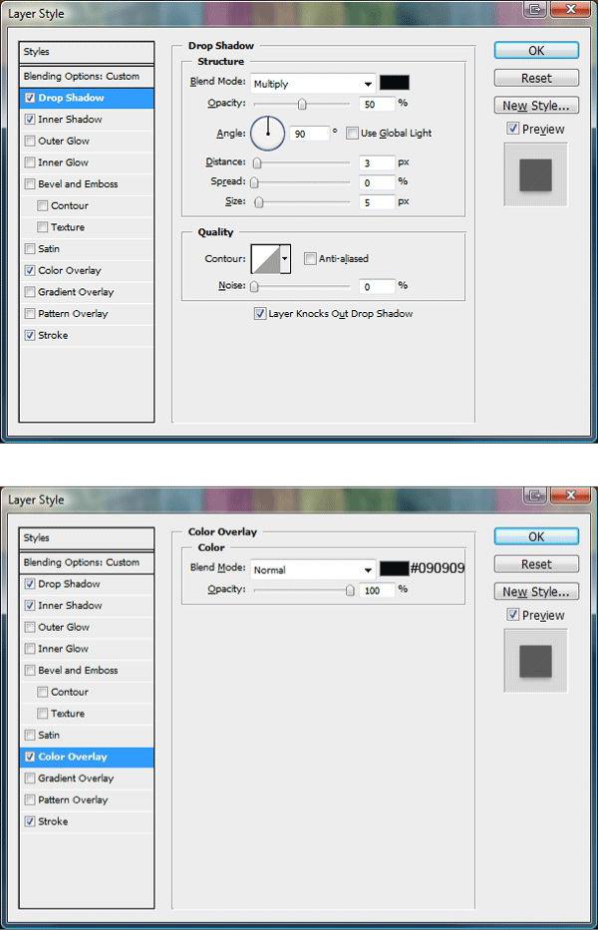Viewport: 598px width, 930px height.
Task: Toggle Inner Shadow checkbox in upper dialog
Action: 30,120
